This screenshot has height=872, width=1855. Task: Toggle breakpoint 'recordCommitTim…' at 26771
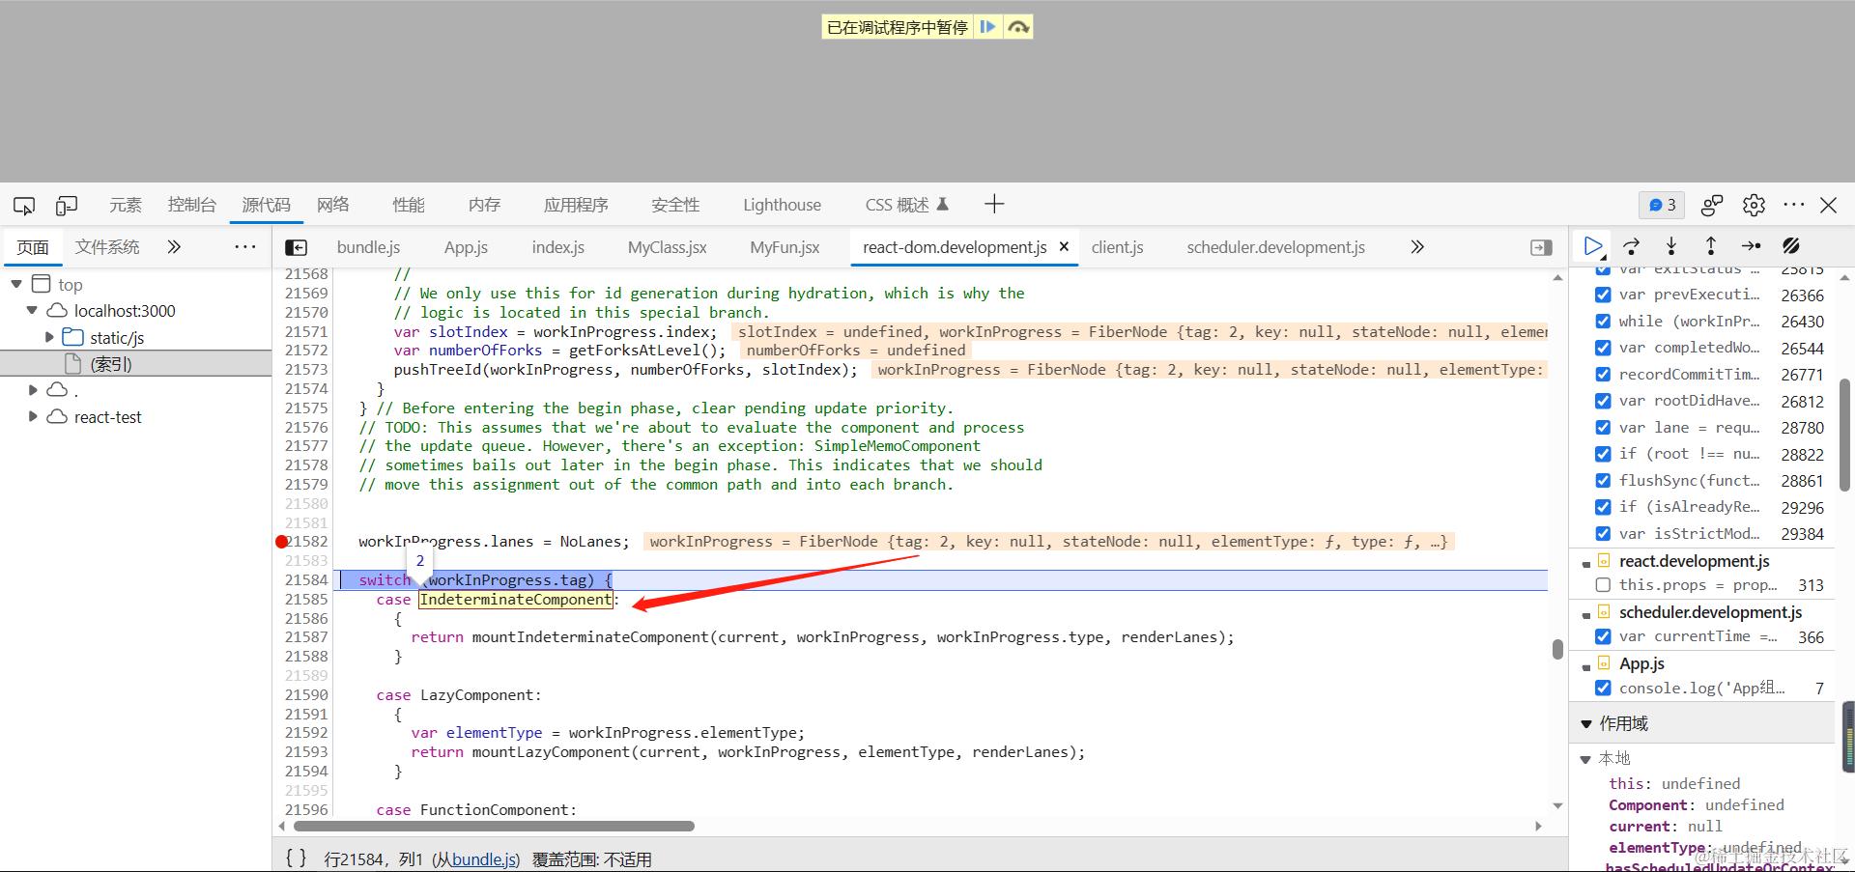click(x=1603, y=375)
